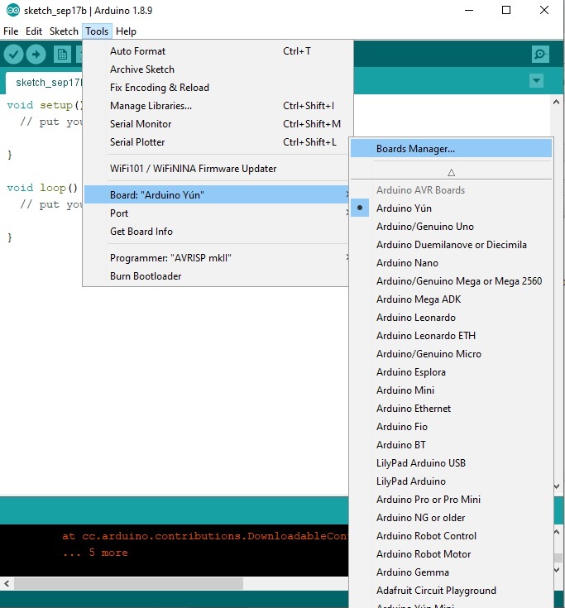Click the Upload arrow icon

click(x=36, y=55)
